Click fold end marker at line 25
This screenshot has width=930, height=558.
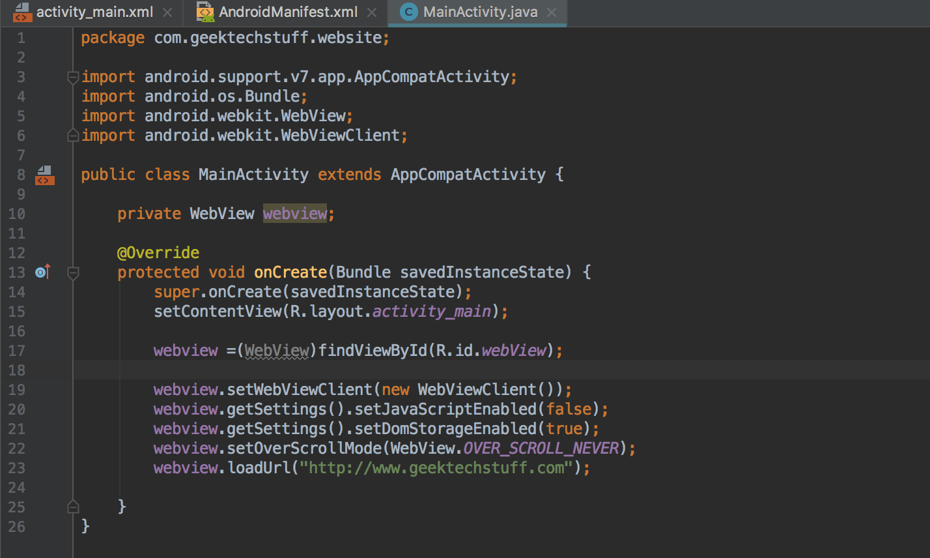(x=73, y=507)
